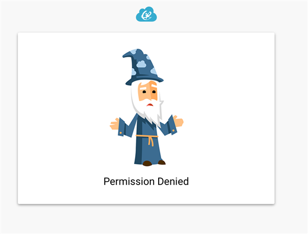Click the curled tip of wizard hat

127,55
